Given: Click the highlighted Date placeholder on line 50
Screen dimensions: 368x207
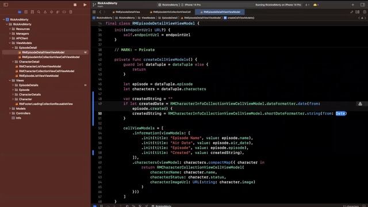Looking at the screenshot, I should 340,114.
